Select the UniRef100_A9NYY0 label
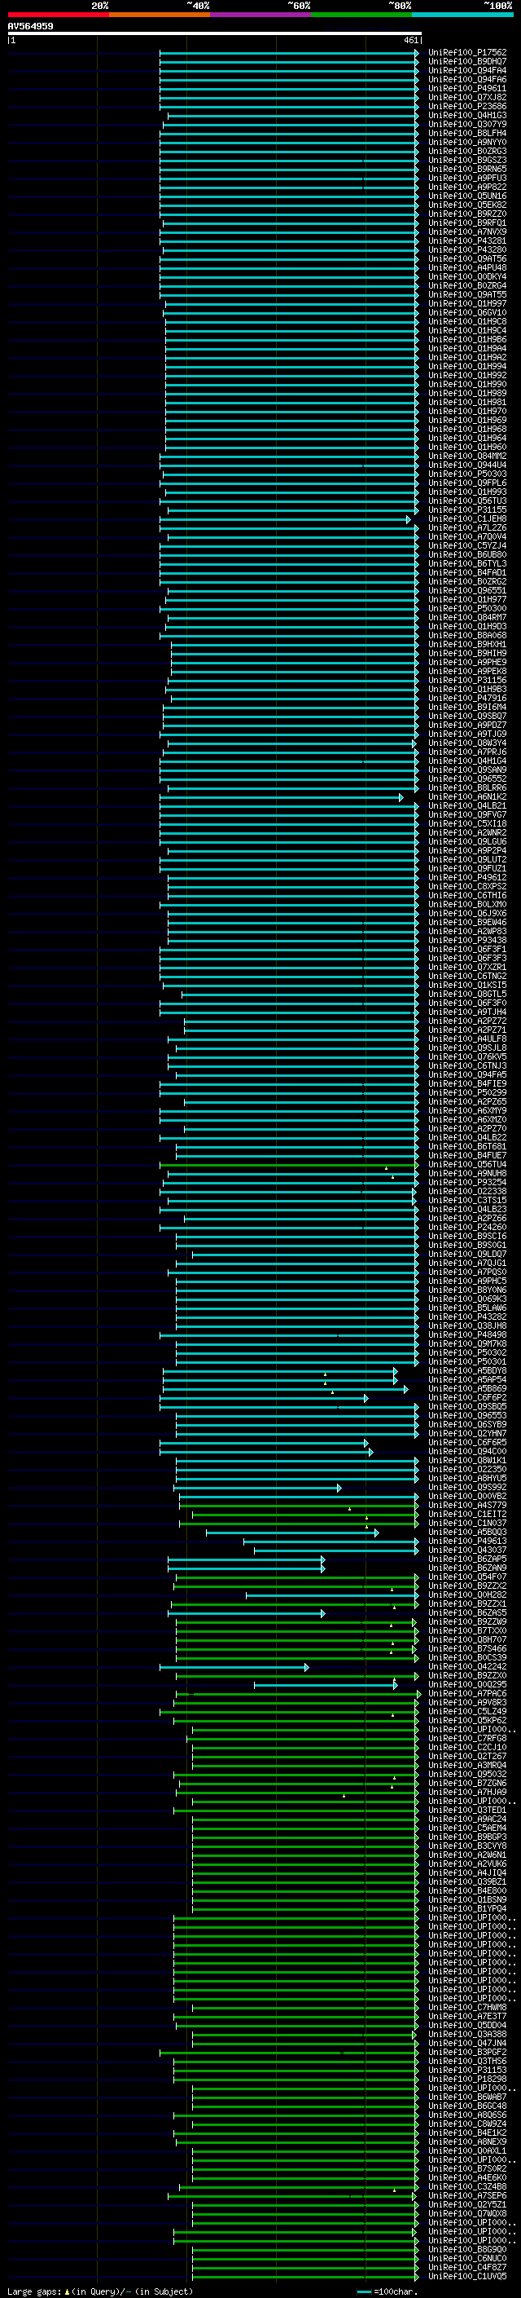This screenshot has height=2298, width=521. [466, 143]
